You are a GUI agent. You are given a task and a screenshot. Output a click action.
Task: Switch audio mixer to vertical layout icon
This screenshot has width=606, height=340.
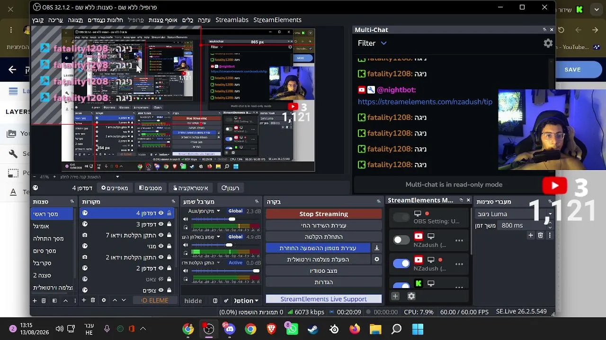pyautogui.click(x=215, y=301)
